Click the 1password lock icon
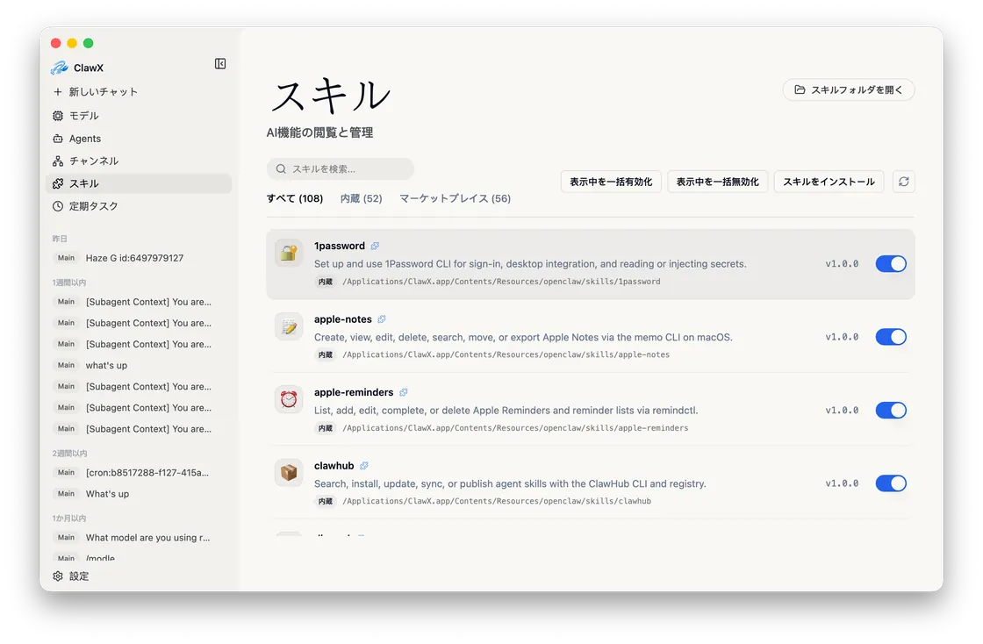Image resolution: width=983 pixels, height=644 pixels. (x=289, y=253)
